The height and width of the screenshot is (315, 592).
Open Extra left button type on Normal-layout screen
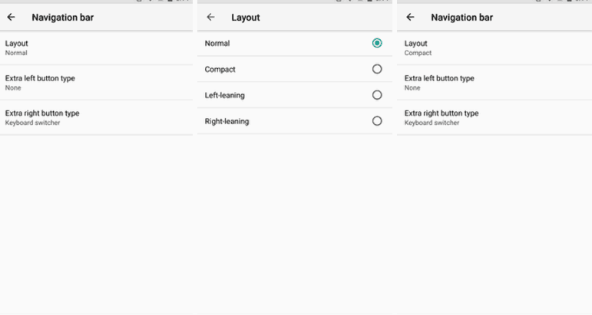coord(96,83)
